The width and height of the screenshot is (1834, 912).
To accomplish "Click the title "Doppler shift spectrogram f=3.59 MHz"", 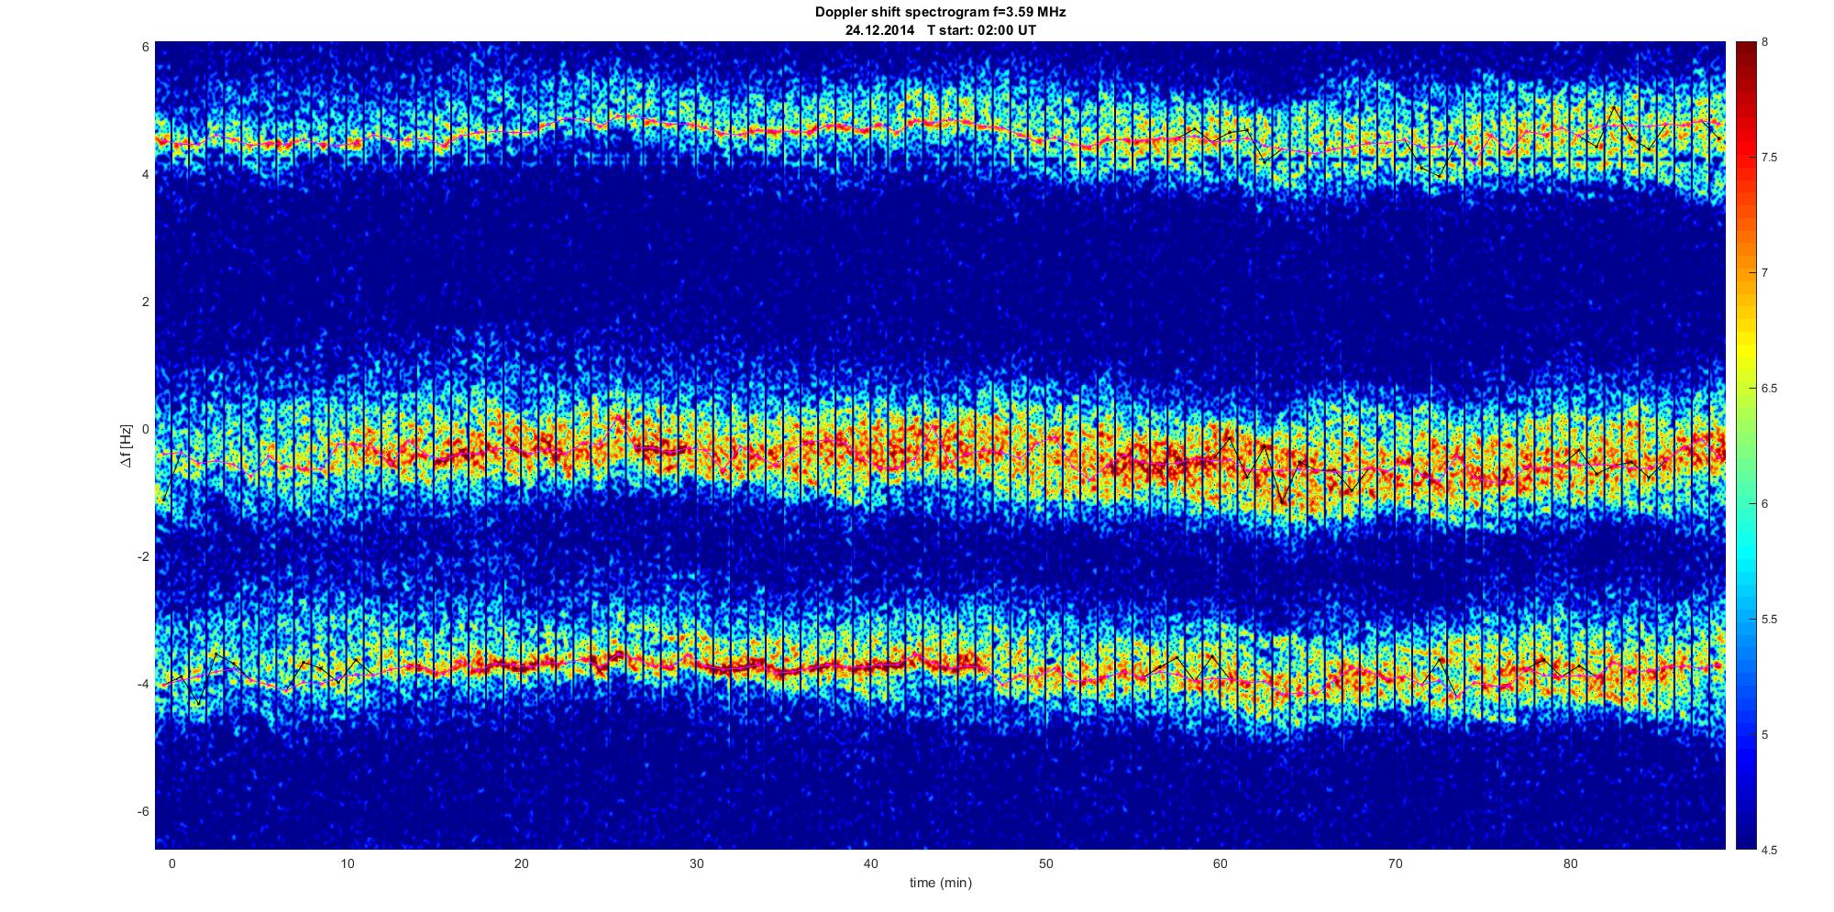I will coord(940,13).
